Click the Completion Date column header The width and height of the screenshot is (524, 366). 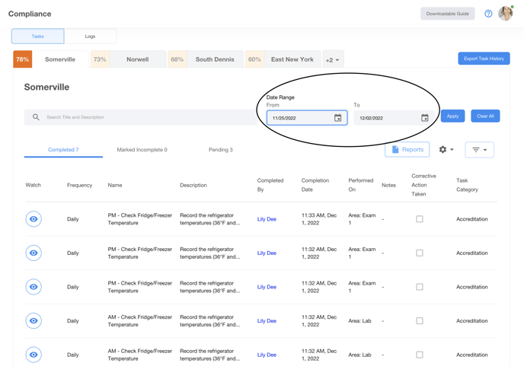[x=315, y=185]
